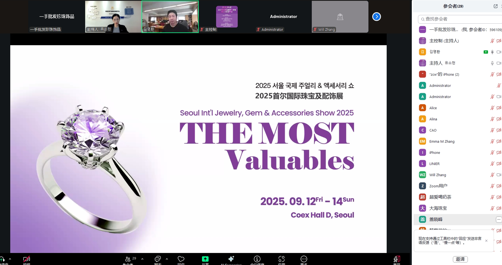The width and height of the screenshot is (502, 265).
Task: Toggle the audio button in toolbar
Action: 2,259
